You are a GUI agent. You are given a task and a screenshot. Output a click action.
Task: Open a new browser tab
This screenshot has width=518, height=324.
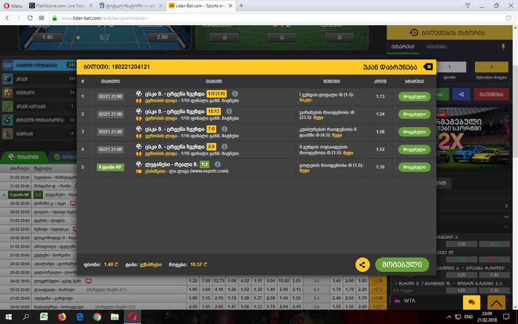241,6
